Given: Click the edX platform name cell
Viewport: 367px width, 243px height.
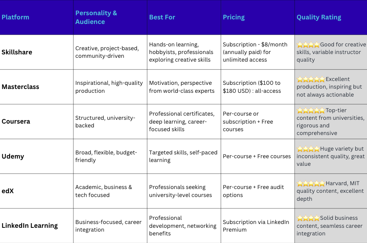Looking at the screenshot, I should pyautogui.click(x=37, y=191).
